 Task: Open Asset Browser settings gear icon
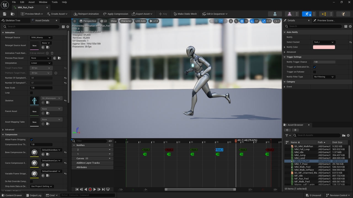click(348, 135)
